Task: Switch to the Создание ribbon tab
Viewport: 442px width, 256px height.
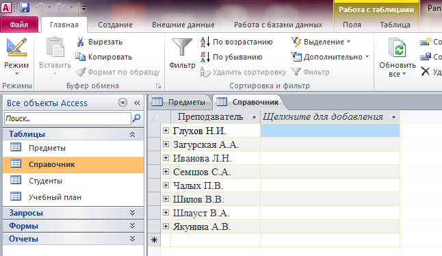Action: pos(116,25)
